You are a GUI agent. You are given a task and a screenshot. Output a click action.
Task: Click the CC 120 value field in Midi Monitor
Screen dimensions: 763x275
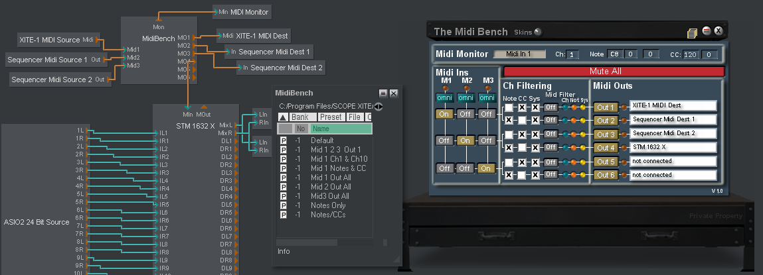pos(691,55)
